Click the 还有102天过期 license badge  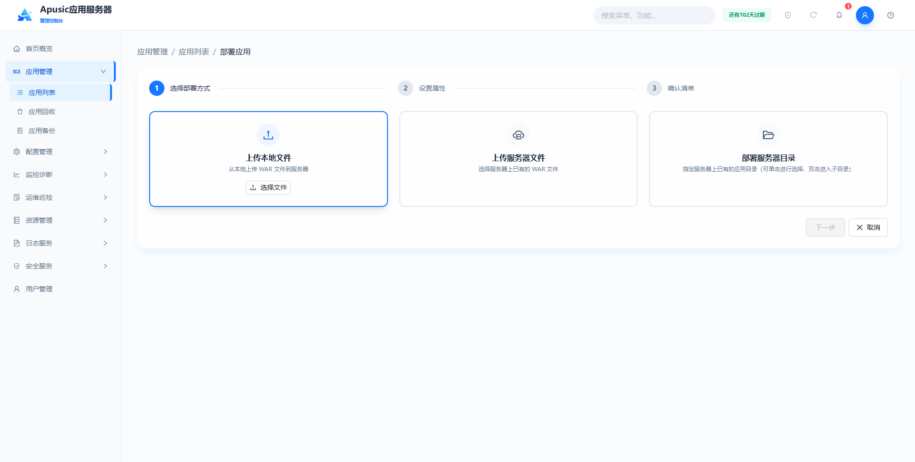pyautogui.click(x=747, y=15)
